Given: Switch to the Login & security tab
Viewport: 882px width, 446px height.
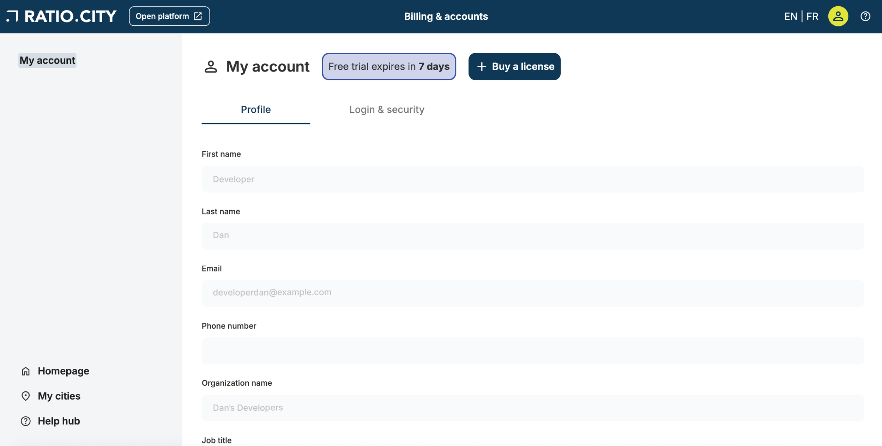Looking at the screenshot, I should point(387,110).
